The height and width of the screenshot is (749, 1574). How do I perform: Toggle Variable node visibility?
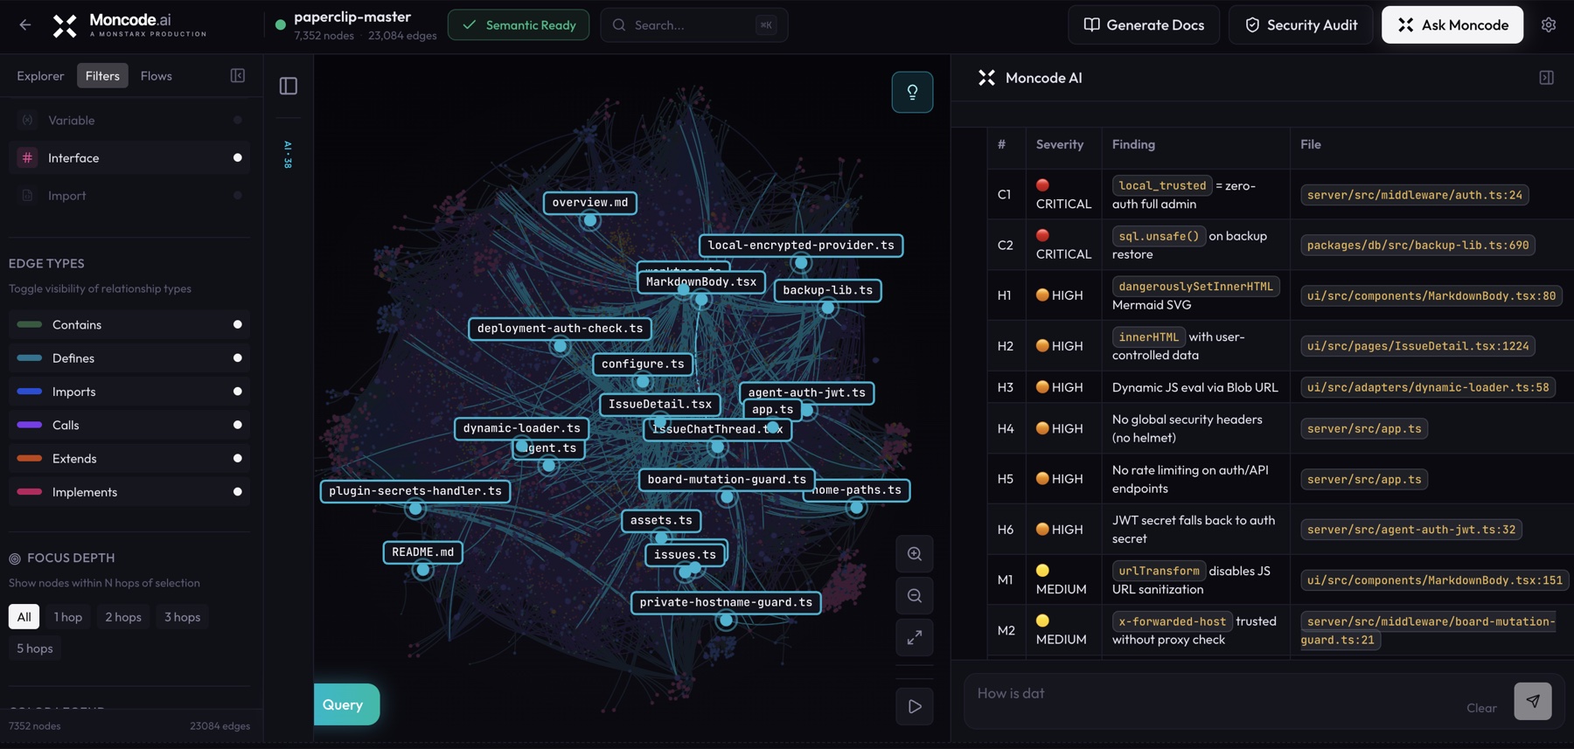[x=238, y=120]
